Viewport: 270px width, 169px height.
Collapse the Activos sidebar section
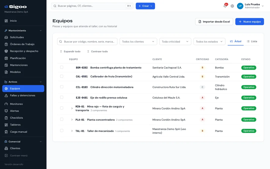(x=41, y=82)
